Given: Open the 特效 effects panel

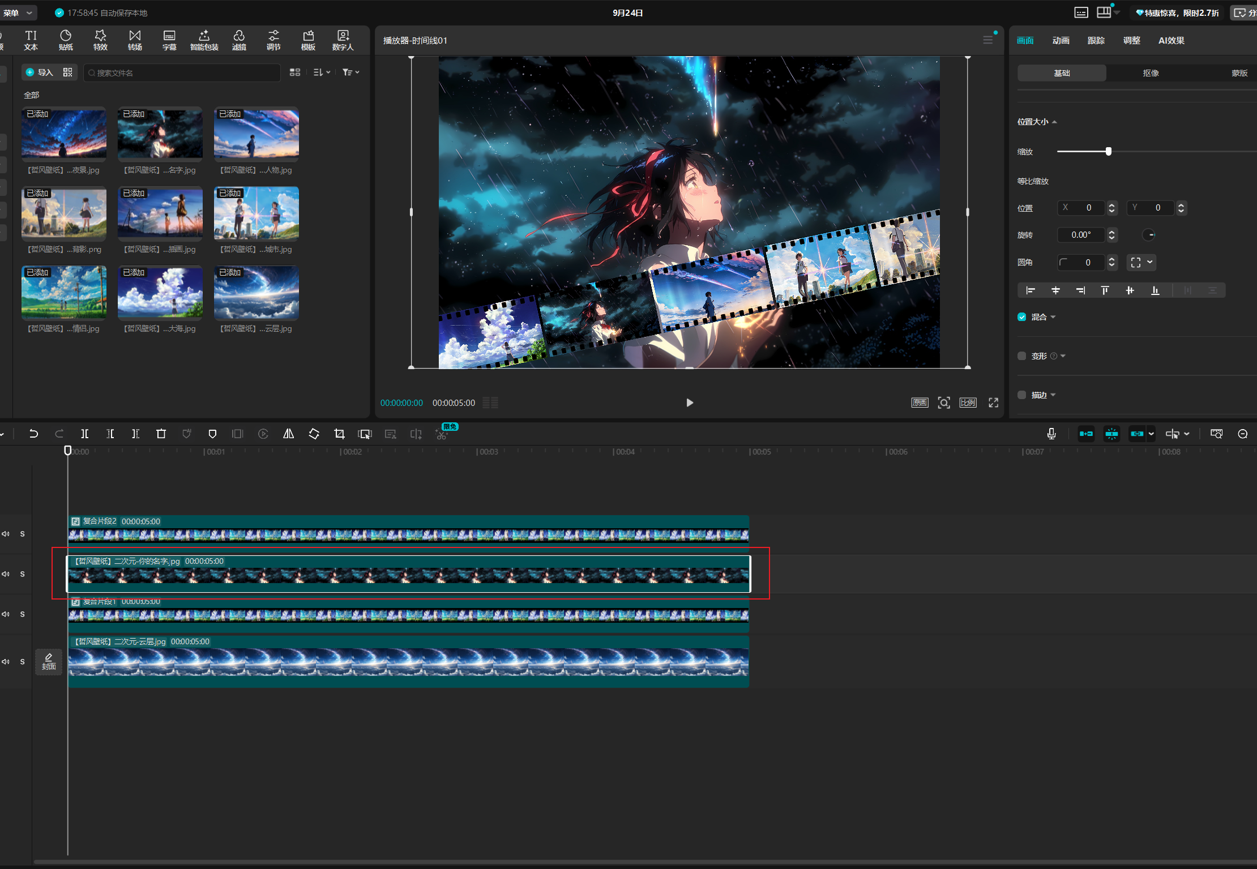Looking at the screenshot, I should 100,40.
